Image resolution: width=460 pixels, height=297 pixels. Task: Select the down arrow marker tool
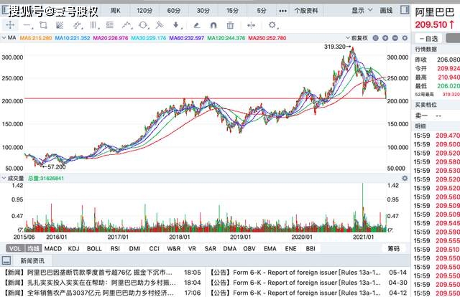pos(176,25)
